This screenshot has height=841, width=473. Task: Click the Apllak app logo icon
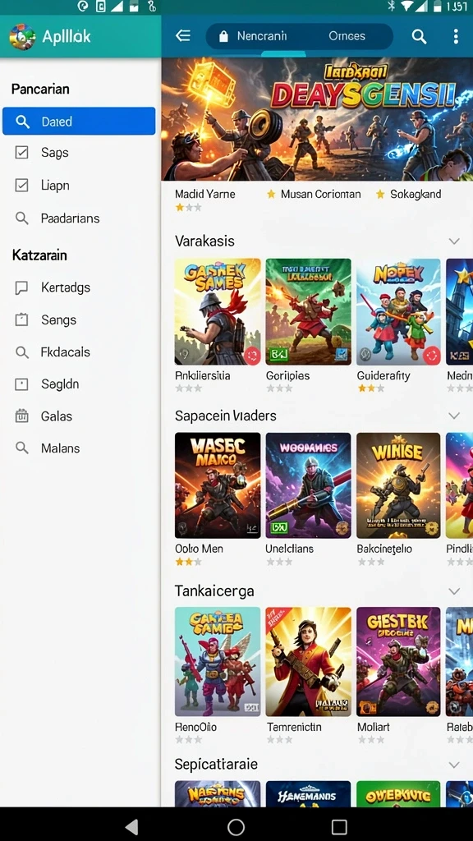(22, 36)
